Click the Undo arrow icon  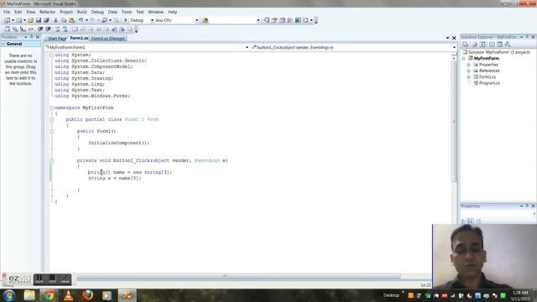(81, 20)
